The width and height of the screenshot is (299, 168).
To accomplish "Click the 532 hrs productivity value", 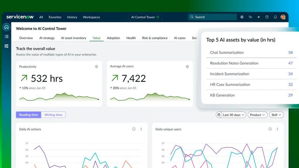I will click(x=47, y=78).
